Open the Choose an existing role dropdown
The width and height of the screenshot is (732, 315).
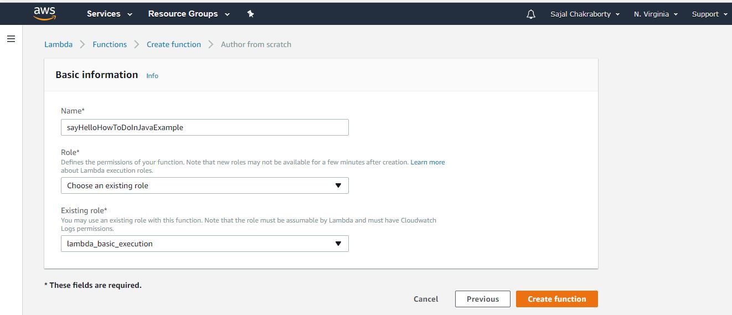click(204, 185)
